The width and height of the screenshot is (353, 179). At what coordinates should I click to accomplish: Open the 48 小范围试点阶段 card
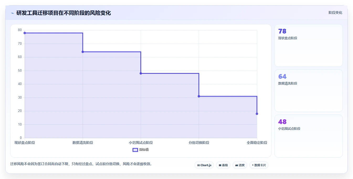click(x=309, y=136)
